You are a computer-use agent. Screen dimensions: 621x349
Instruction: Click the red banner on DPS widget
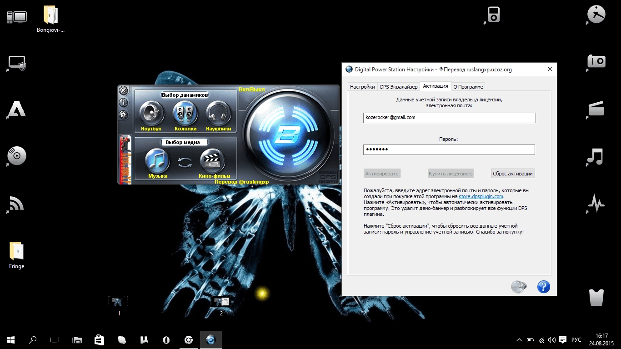click(125, 160)
